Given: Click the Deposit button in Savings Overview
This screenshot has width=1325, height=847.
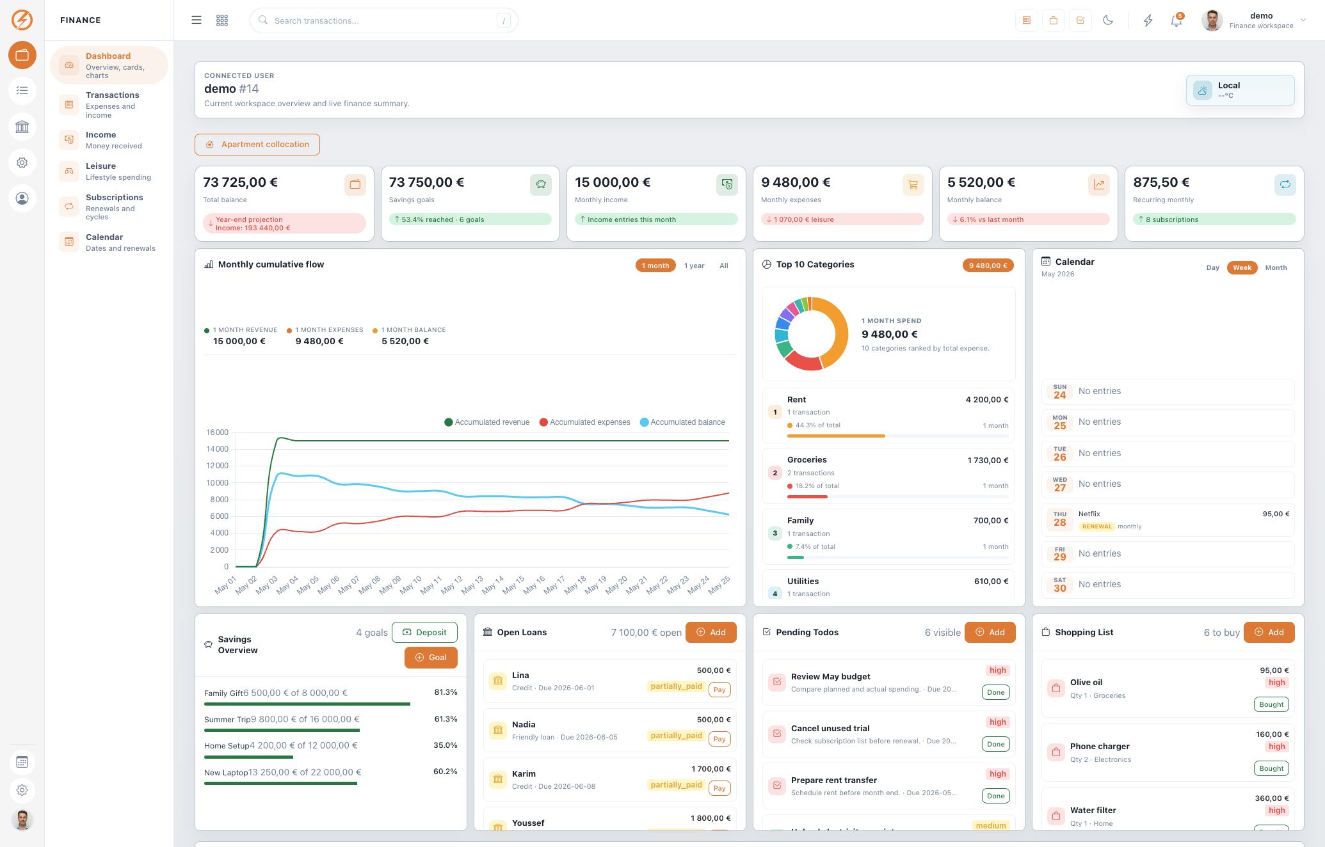Looking at the screenshot, I should click(x=424, y=633).
